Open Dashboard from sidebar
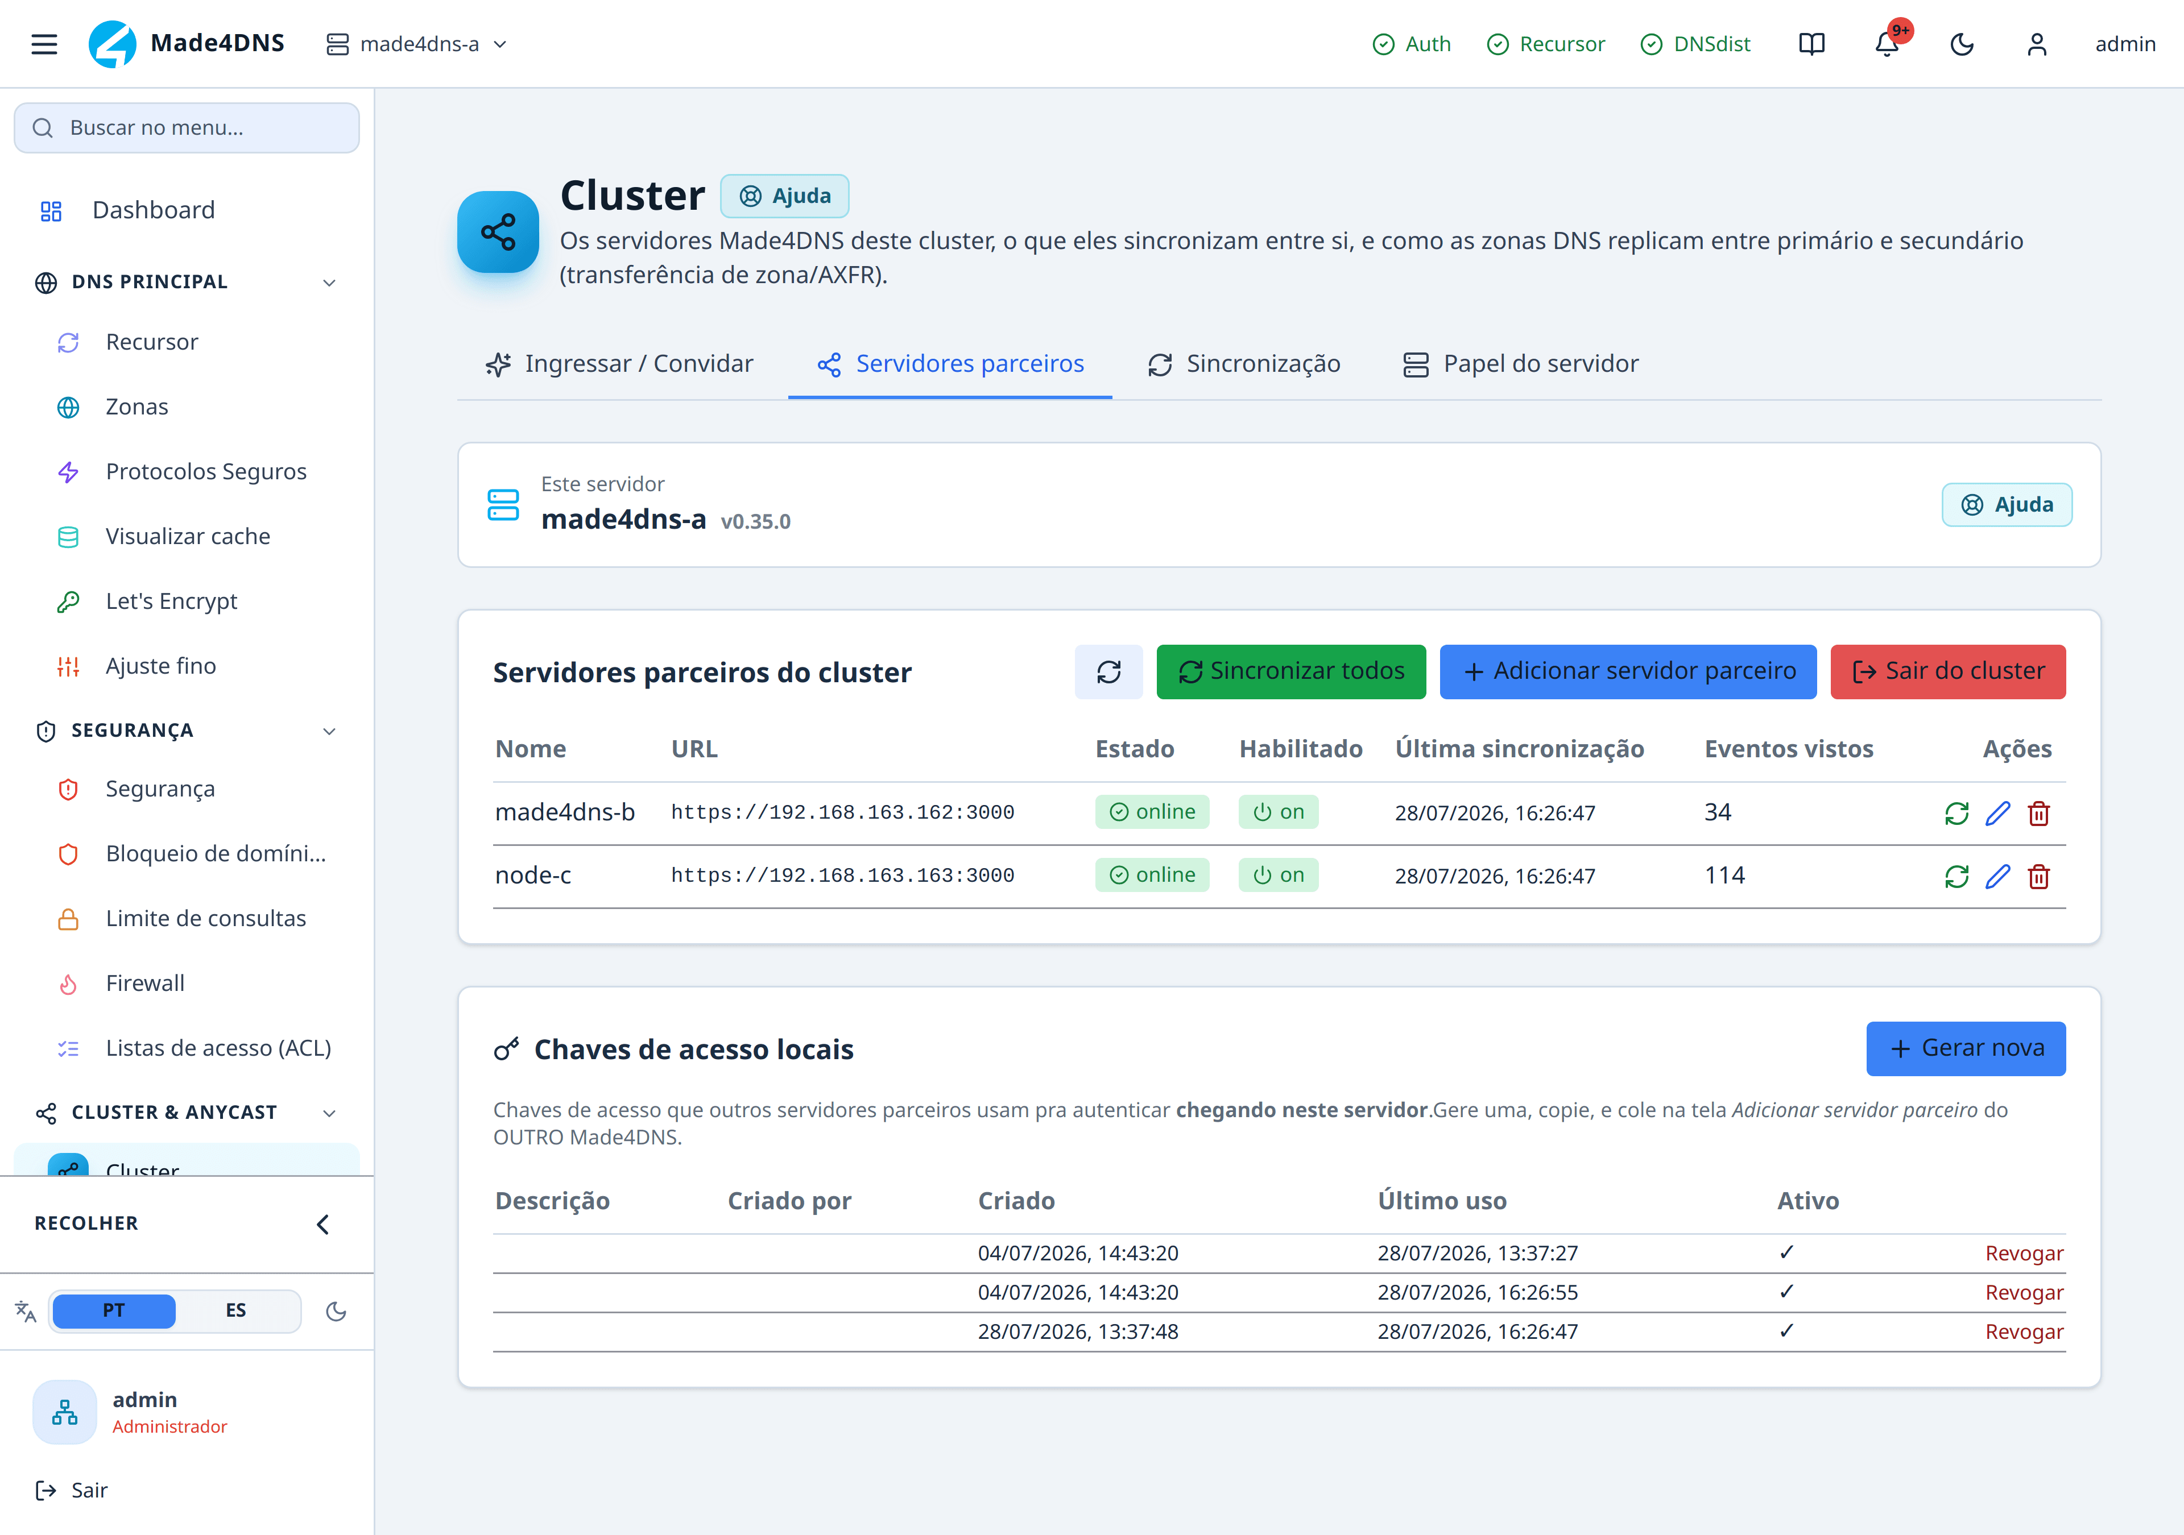The image size is (2184, 1535). [x=187, y=210]
